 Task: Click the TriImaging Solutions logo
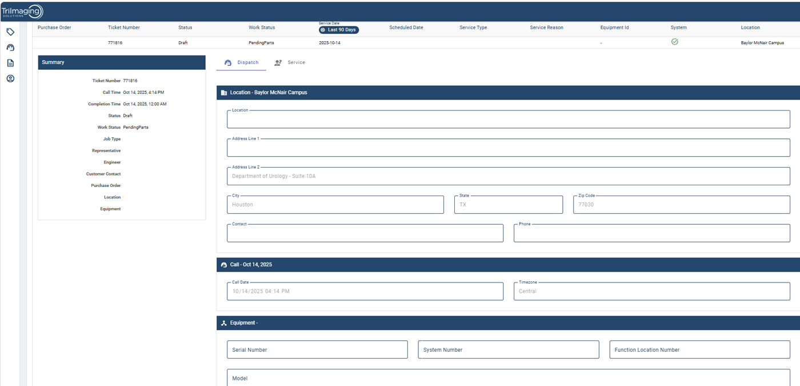pyautogui.click(x=22, y=11)
